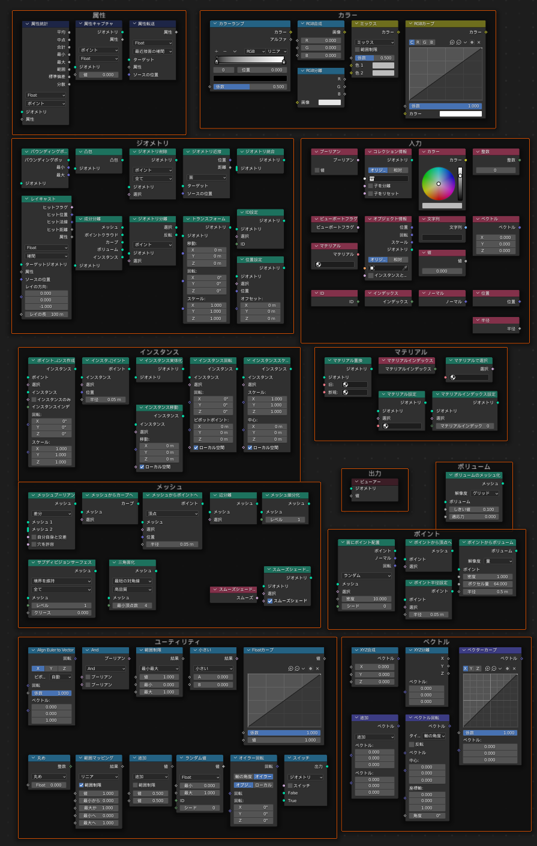Click the 色 1 swatch in ミックス
This screenshot has height=846, width=537.
[x=383, y=65]
